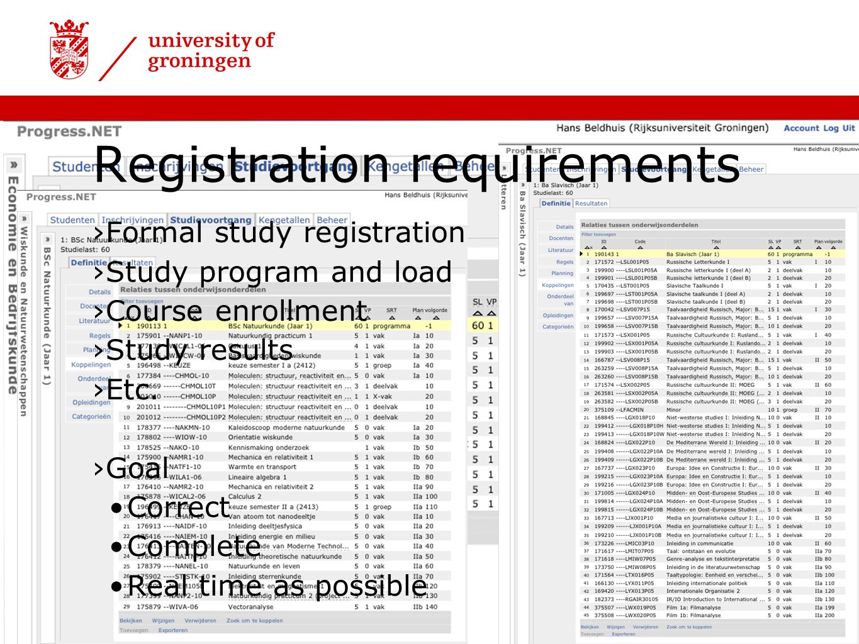Sort Ba Slavisch table by Titel arrow

(716, 248)
